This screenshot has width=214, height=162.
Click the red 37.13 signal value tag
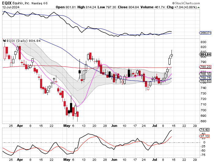pos(205,136)
